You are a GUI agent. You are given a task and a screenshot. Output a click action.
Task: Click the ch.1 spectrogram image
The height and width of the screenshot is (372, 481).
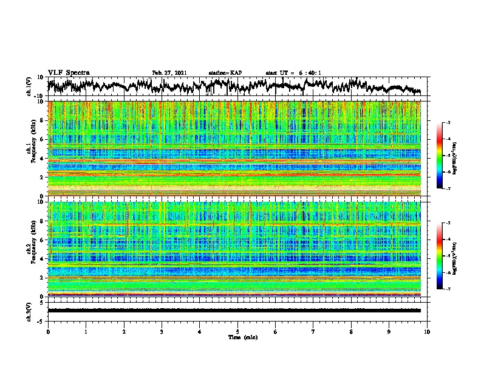(234, 148)
